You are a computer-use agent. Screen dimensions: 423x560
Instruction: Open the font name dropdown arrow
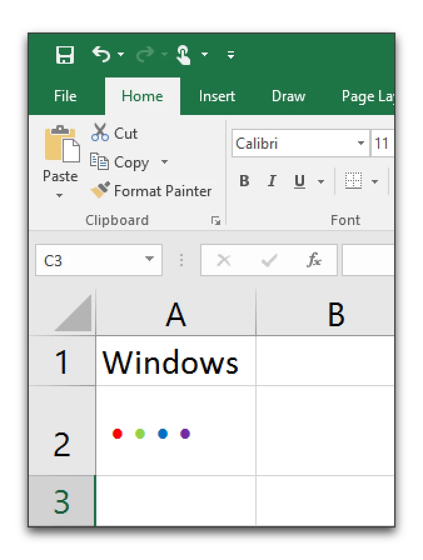click(x=361, y=143)
